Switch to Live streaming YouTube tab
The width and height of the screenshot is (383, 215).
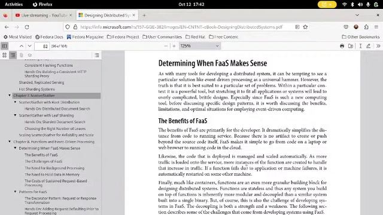44,16
